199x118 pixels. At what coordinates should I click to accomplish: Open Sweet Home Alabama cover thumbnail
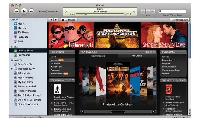(x=57, y=89)
